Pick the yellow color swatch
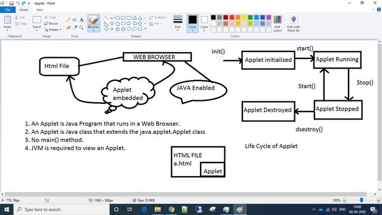 [244, 17]
